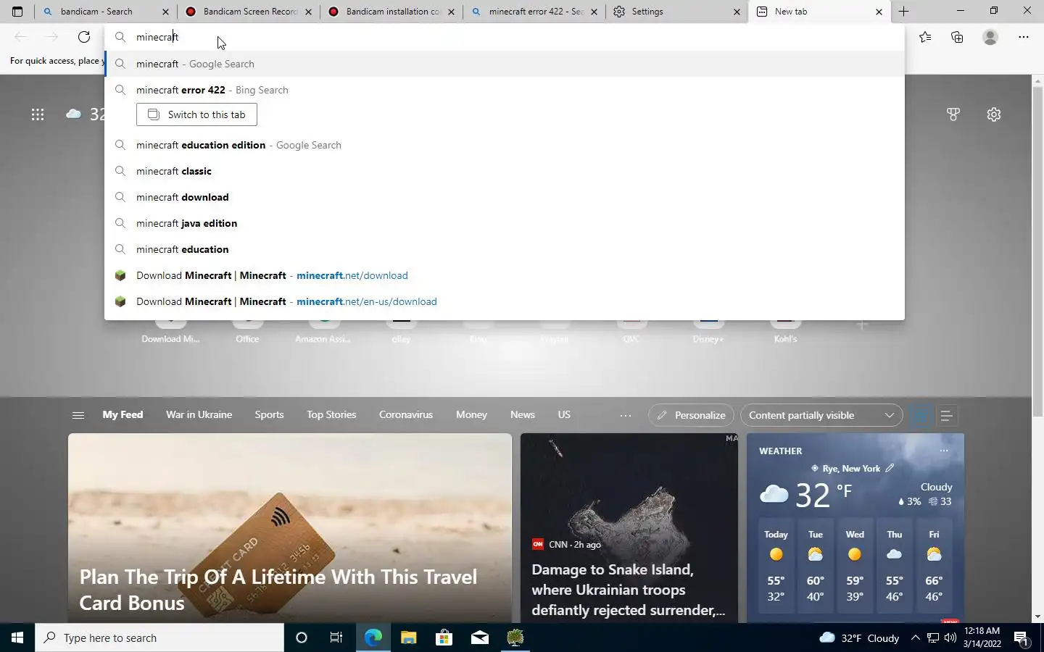Viewport: 1044px width, 652px height.
Task: Open the feed hamburger menu icon
Action: click(x=78, y=415)
